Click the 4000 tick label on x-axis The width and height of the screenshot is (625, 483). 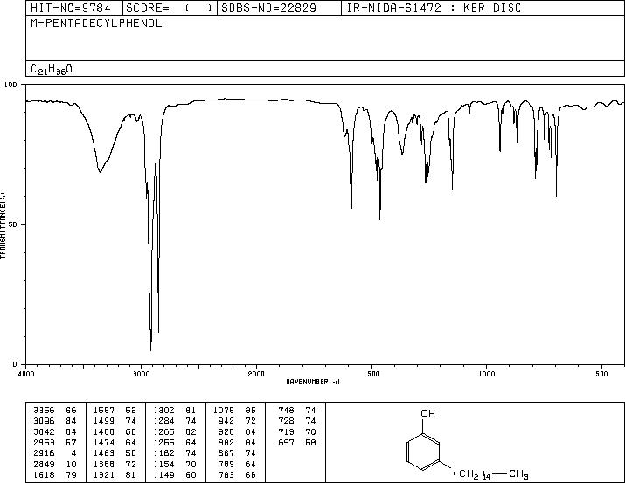click(26, 374)
